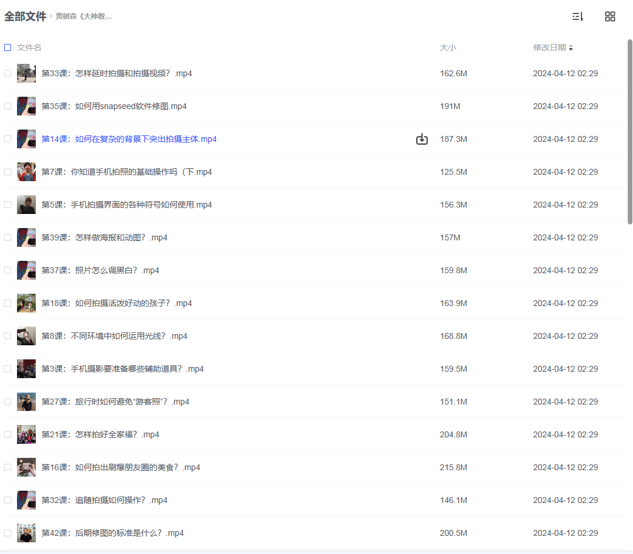Check the box for 第35课 snapseed file
This screenshot has width=633, height=554.
click(x=8, y=106)
